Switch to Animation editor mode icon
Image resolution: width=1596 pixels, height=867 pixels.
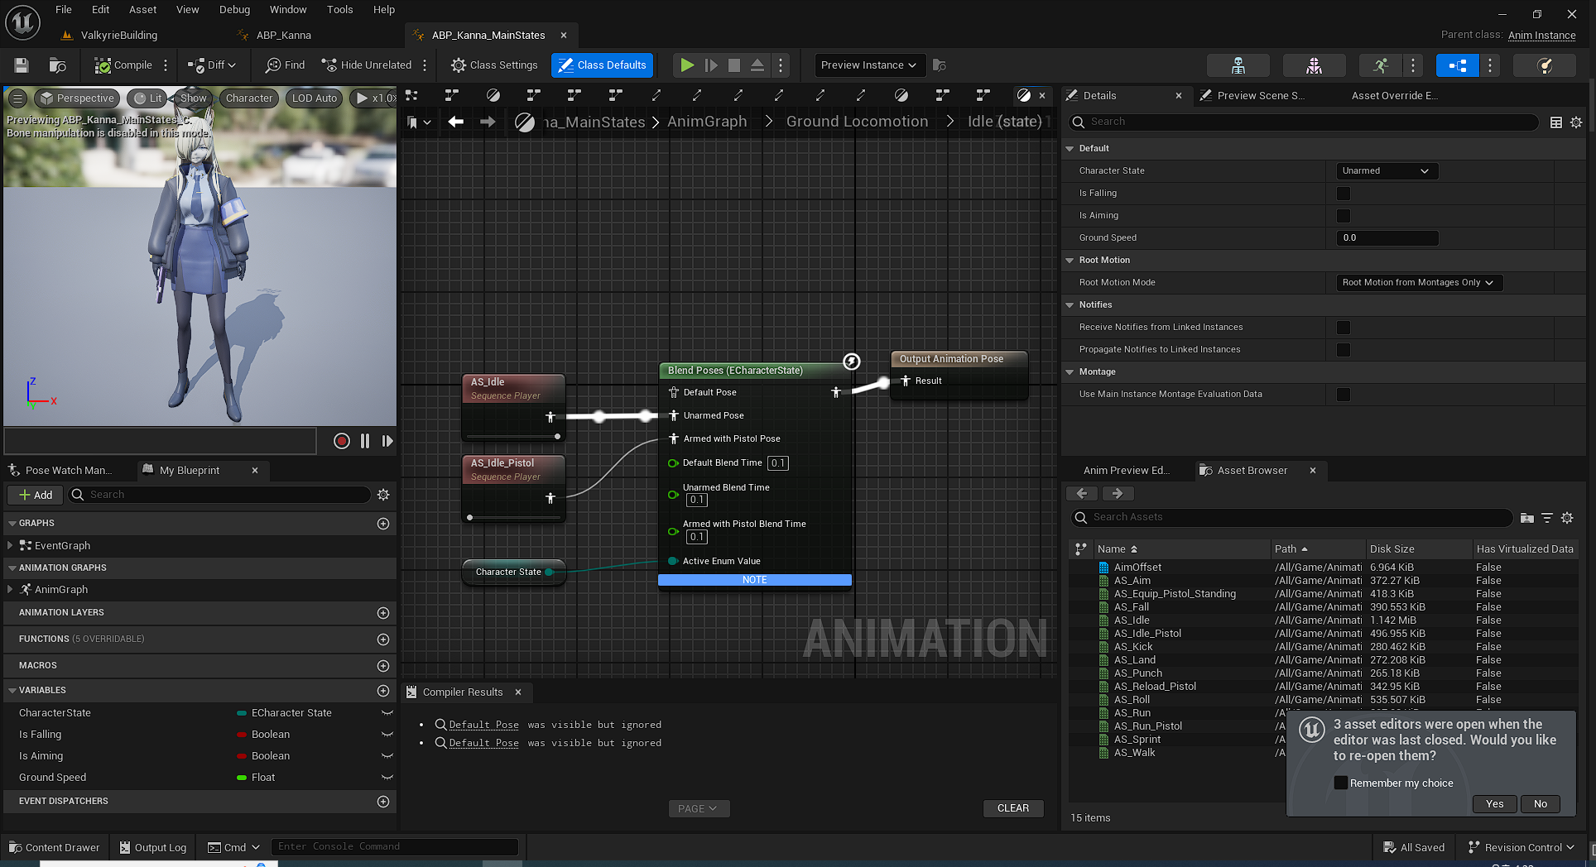point(1380,65)
